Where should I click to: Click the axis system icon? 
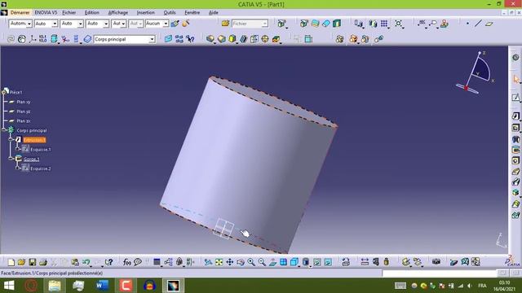(x=33, y=39)
